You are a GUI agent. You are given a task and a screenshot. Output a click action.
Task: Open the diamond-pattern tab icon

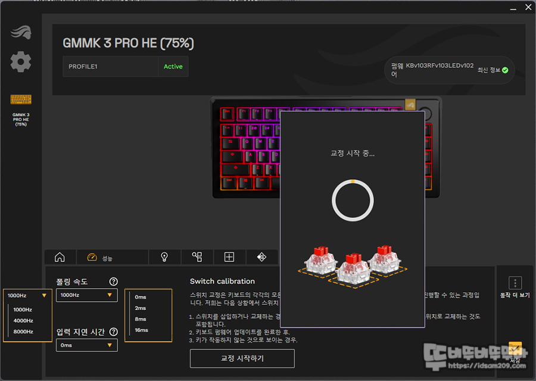point(262,257)
